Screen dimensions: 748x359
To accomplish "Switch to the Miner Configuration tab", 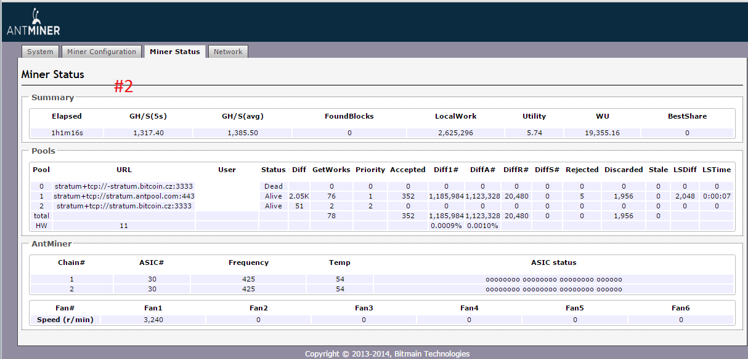I will (102, 52).
